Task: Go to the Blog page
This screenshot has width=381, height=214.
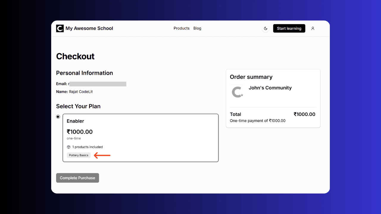Action: (x=197, y=28)
